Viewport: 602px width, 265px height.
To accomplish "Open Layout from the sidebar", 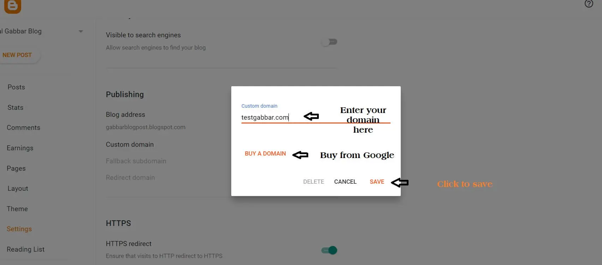I will (18, 188).
